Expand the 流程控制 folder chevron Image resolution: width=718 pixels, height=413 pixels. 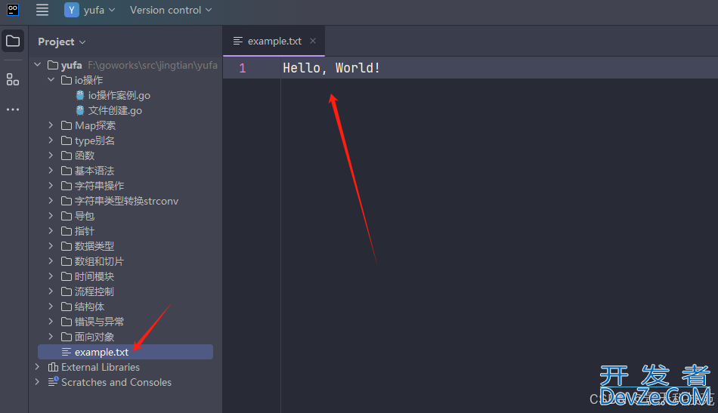(x=51, y=291)
